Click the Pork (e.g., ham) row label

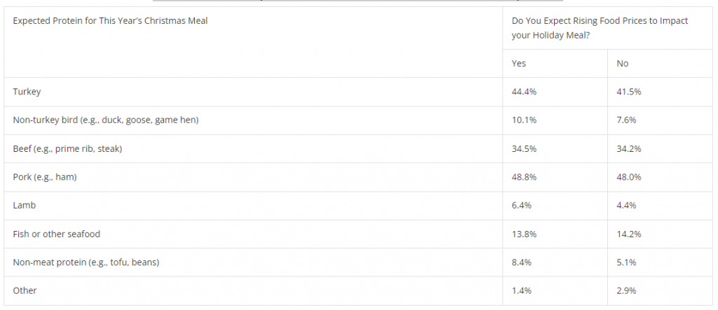click(44, 177)
